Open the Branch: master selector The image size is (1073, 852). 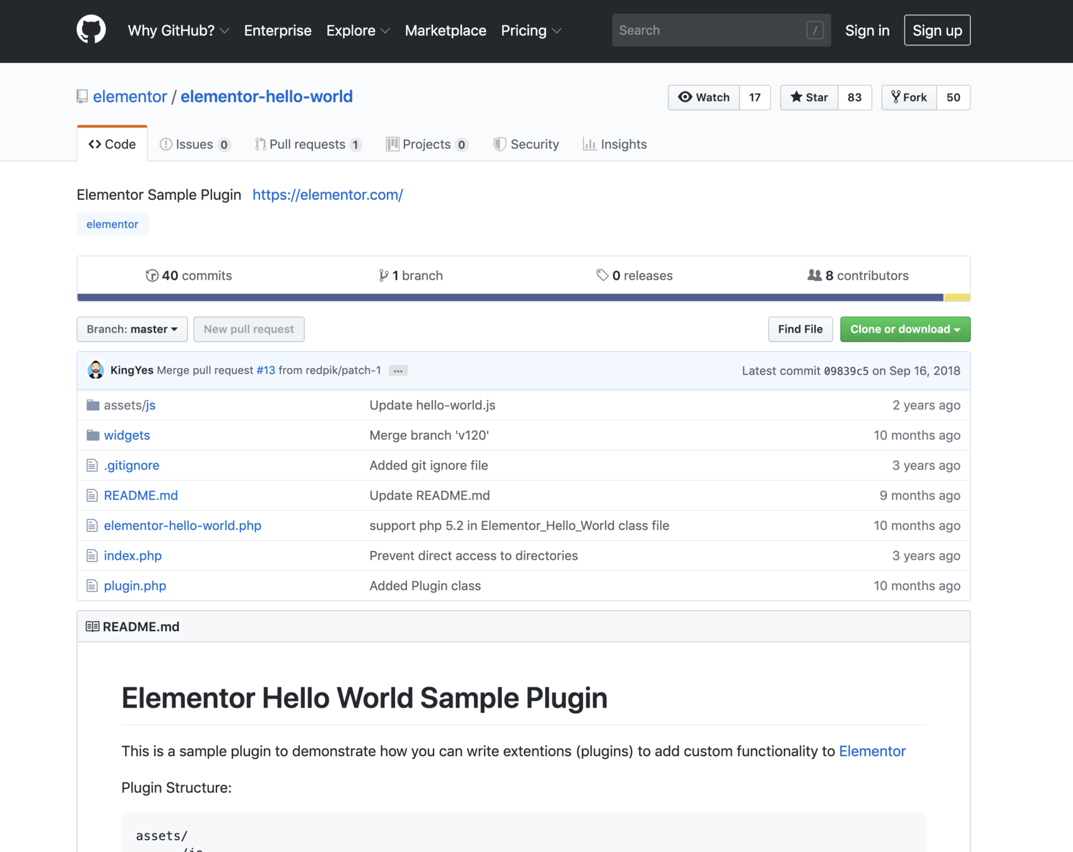[132, 329]
